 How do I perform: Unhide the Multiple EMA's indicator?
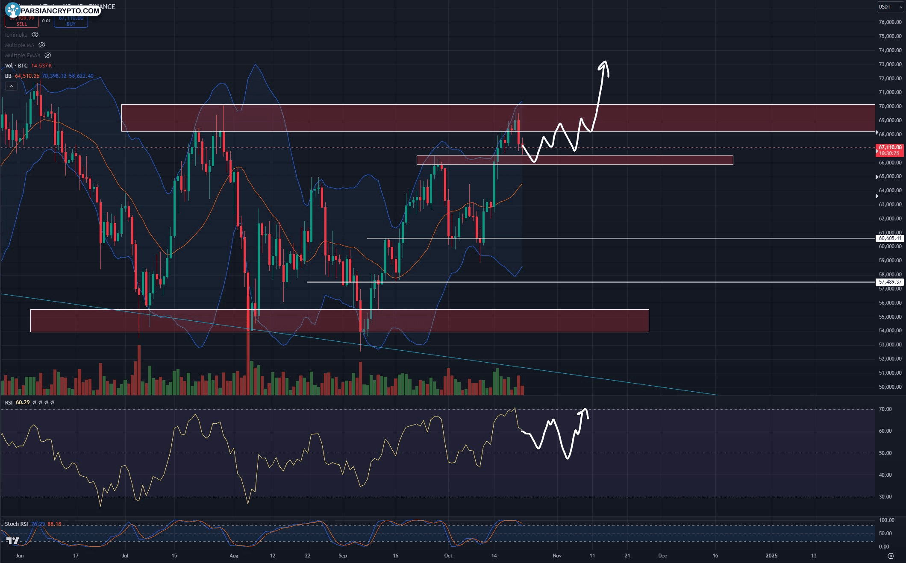48,55
